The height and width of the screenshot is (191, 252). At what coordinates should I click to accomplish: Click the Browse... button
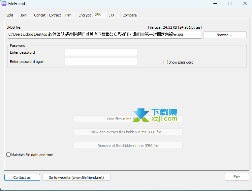tap(225, 35)
